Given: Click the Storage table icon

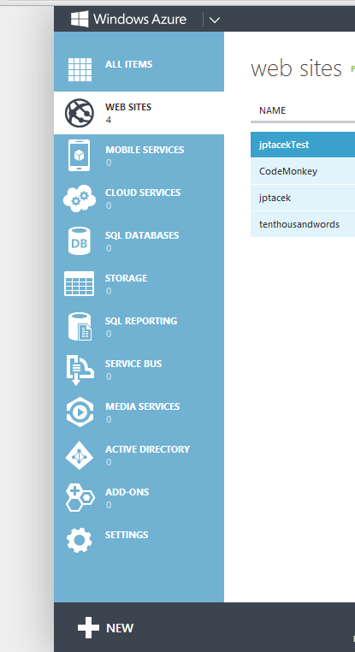Looking at the screenshot, I should coord(79,283).
